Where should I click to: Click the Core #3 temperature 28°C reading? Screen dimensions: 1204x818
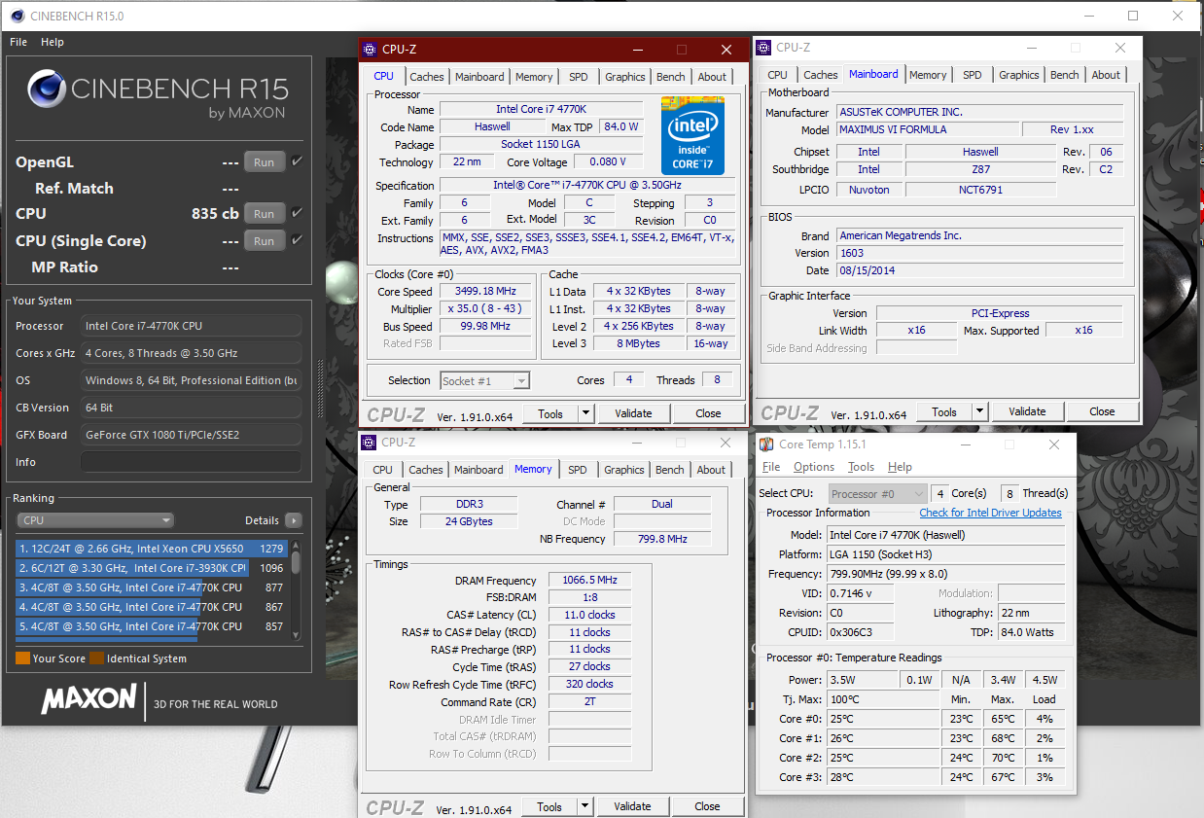883,777
